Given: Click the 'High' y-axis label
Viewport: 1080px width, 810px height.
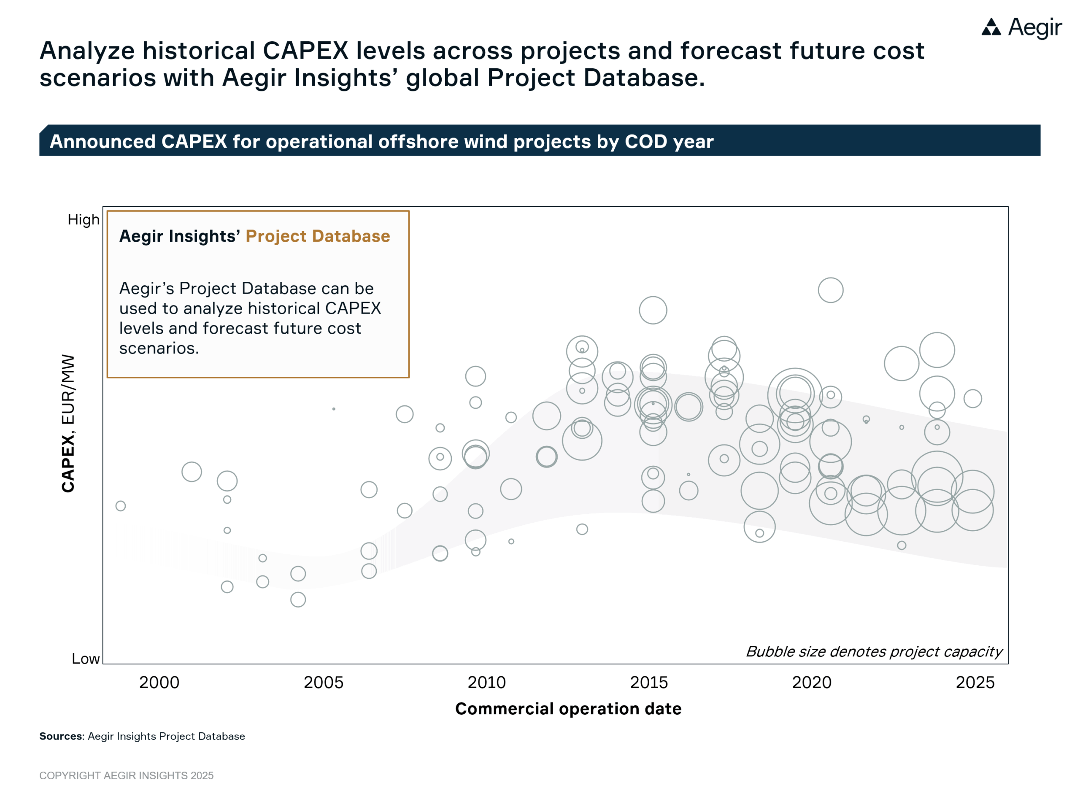Looking at the screenshot, I should 84,220.
